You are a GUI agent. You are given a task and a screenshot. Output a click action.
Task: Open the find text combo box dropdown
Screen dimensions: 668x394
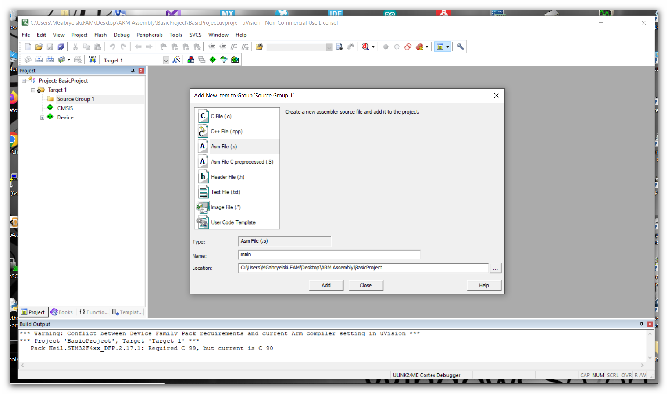pyautogui.click(x=329, y=47)
